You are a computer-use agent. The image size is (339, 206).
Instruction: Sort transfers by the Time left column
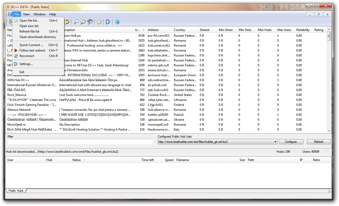tap(145, 160)
